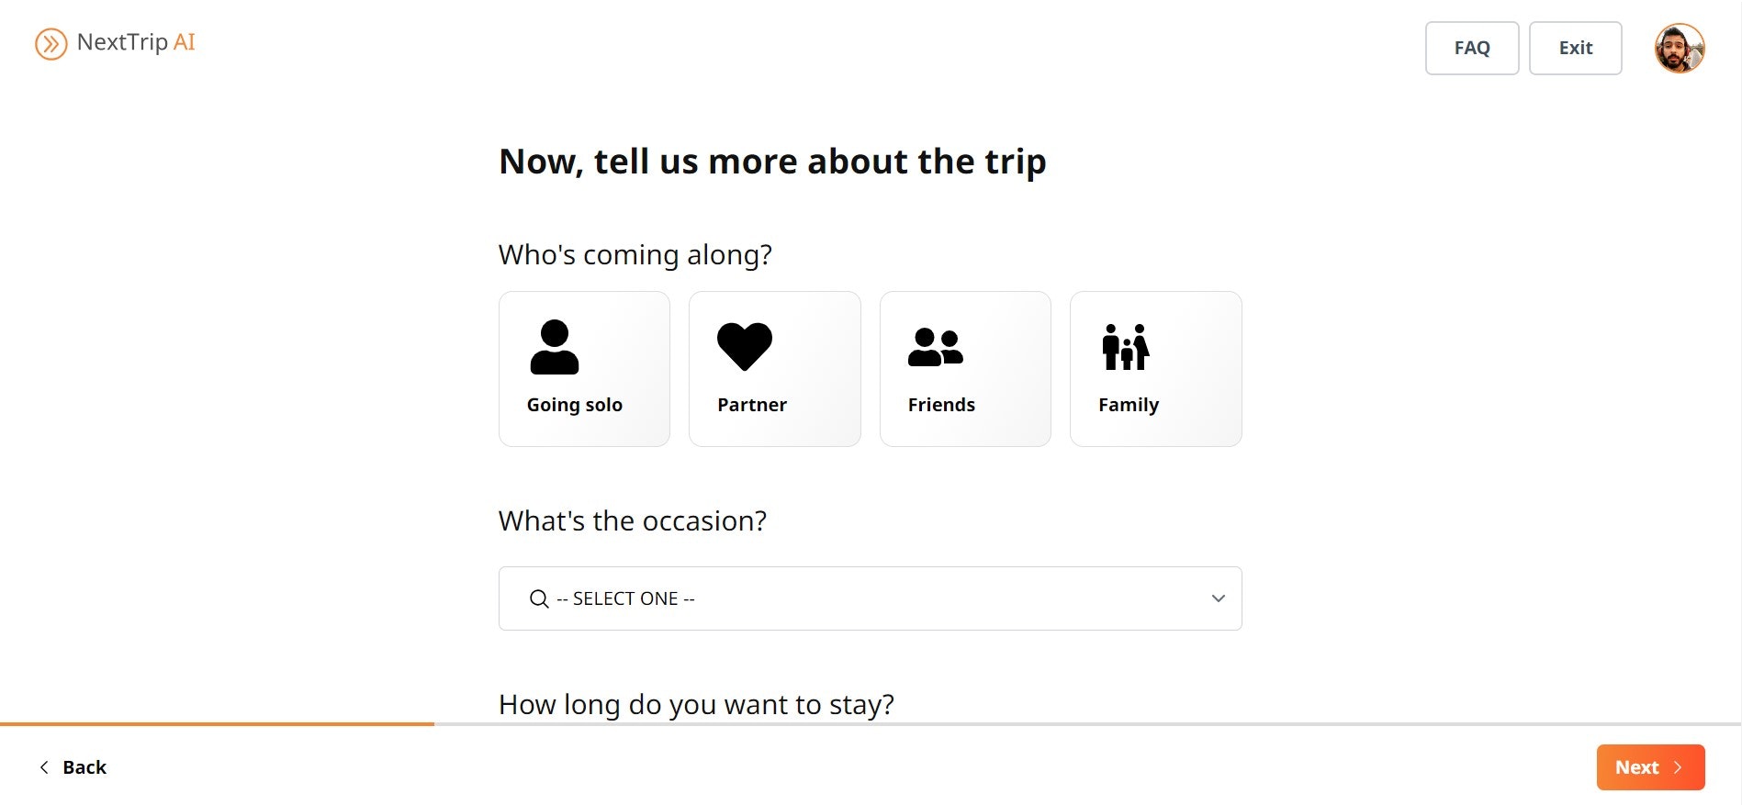This screenshot has height=805, width=1742.
Task: Go back to previous step
Action: [x=73, y=767]
